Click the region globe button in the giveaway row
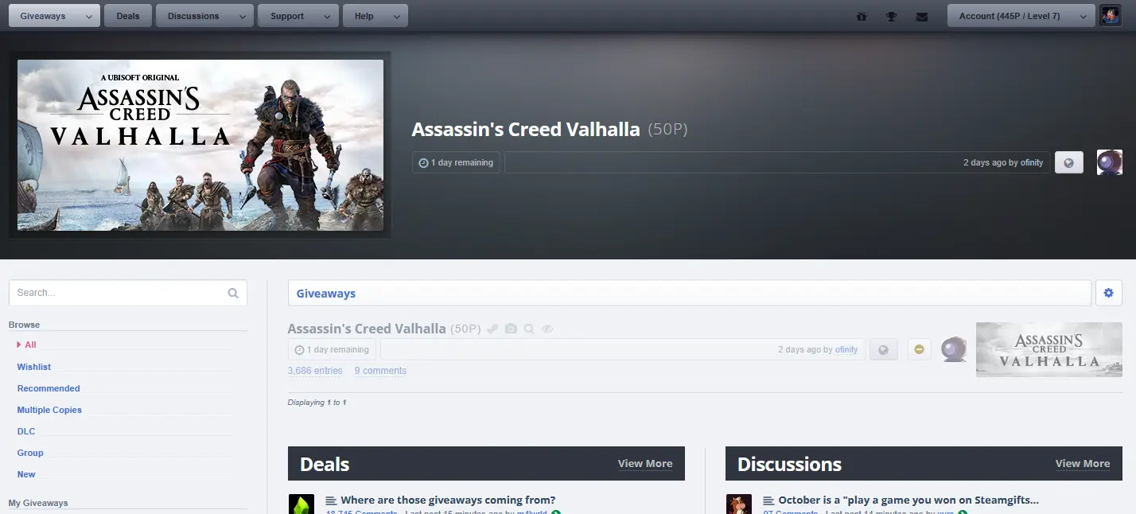Image resolution: width=1136 pixels, height=514 pixels. click(x=884, y=349)
